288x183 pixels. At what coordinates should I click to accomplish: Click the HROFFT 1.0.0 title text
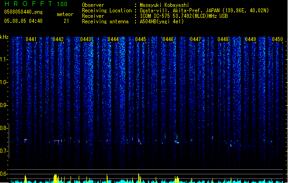[36, 4]
